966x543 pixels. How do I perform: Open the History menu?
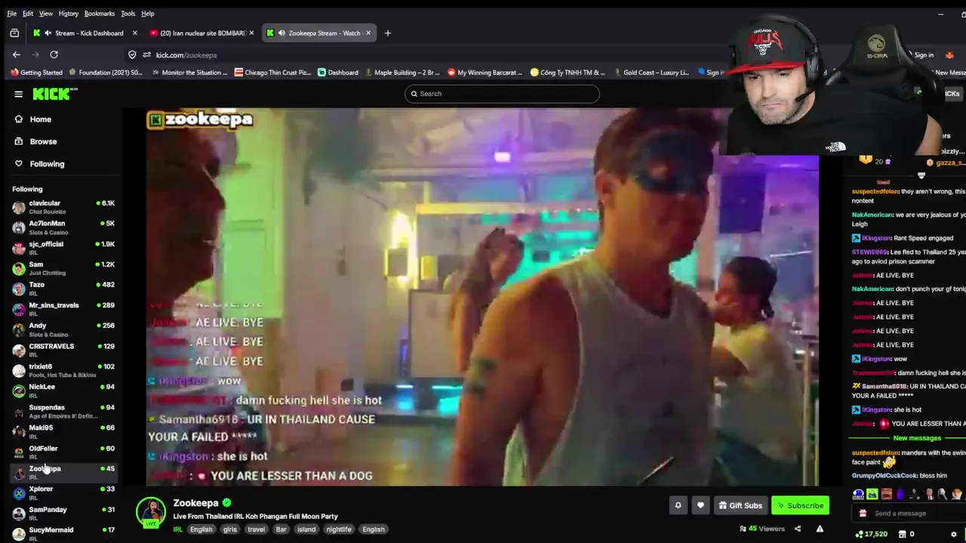(x=69, y=14)
